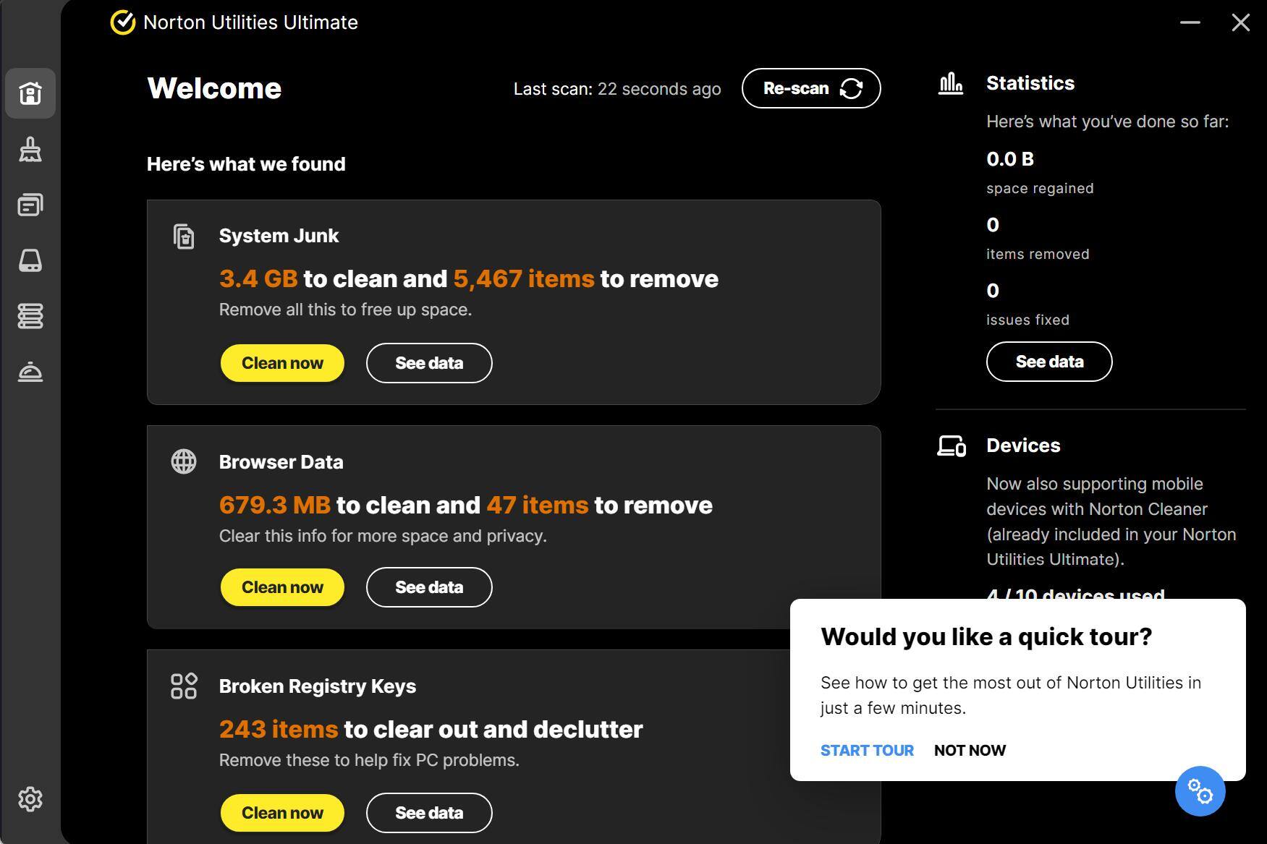Open the Home dashboard sidebar icon
Viewport: 1267px width, 844px height.
pyautogui.click(x=30, y=93)
